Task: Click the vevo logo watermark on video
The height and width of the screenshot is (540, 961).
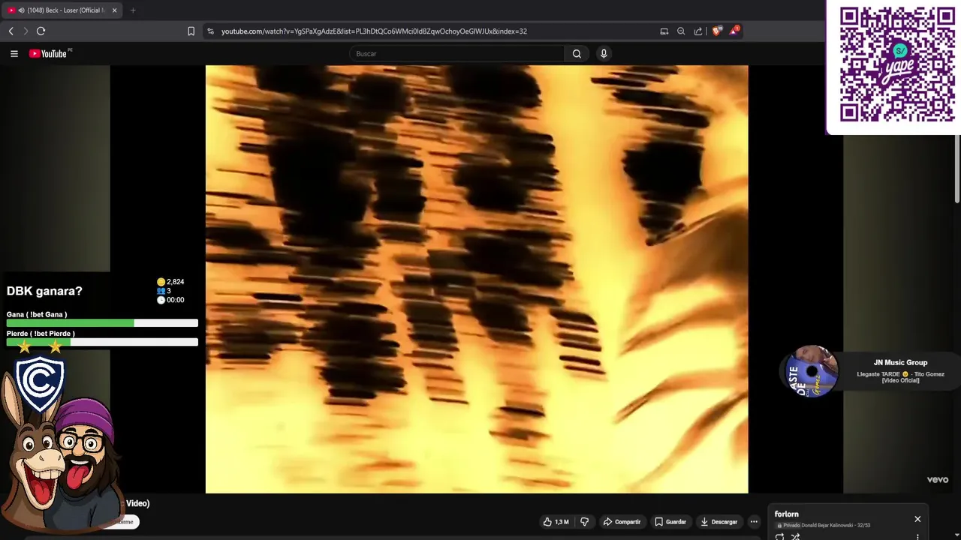Action: [x=938, y=480]
